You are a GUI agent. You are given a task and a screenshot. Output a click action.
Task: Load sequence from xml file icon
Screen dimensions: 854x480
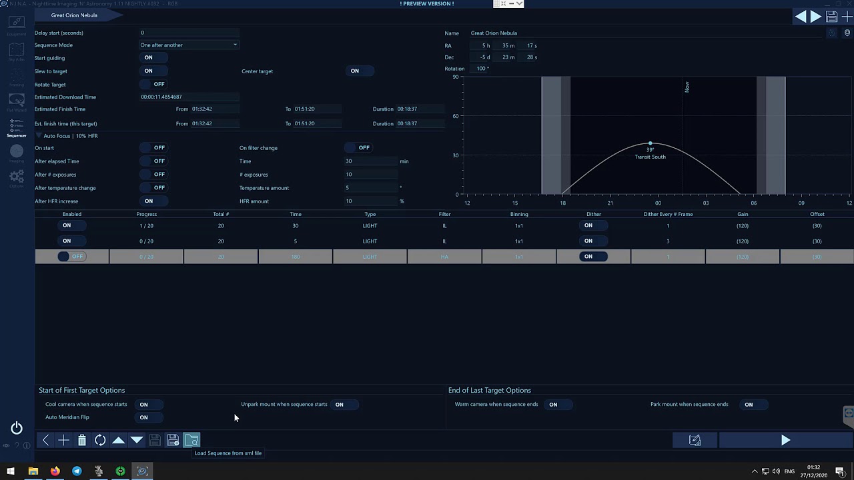coord(191,440)
